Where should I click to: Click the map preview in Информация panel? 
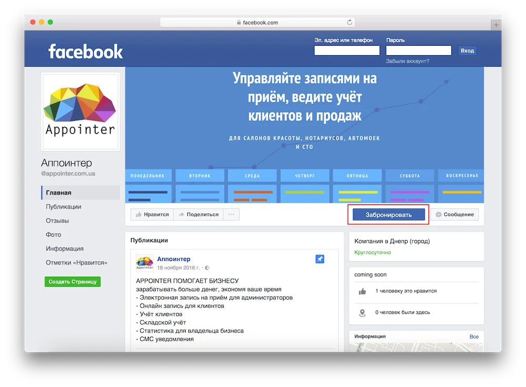[416, 347]
